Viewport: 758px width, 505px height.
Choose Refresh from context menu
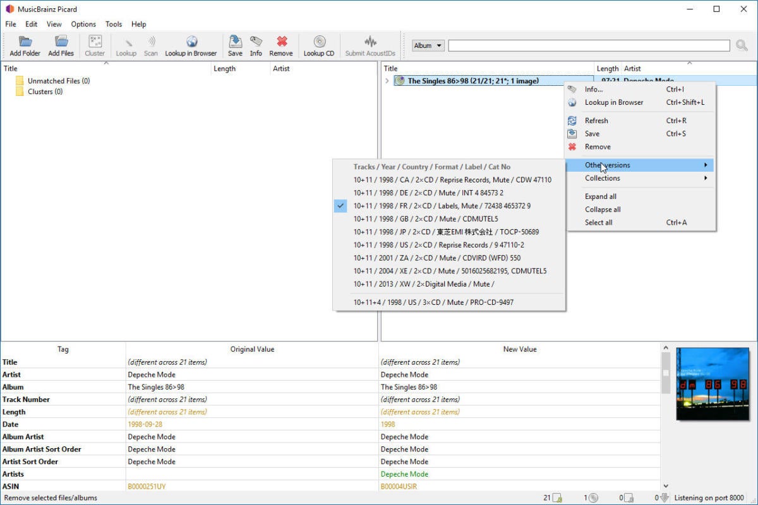click(x=641, y=121)
